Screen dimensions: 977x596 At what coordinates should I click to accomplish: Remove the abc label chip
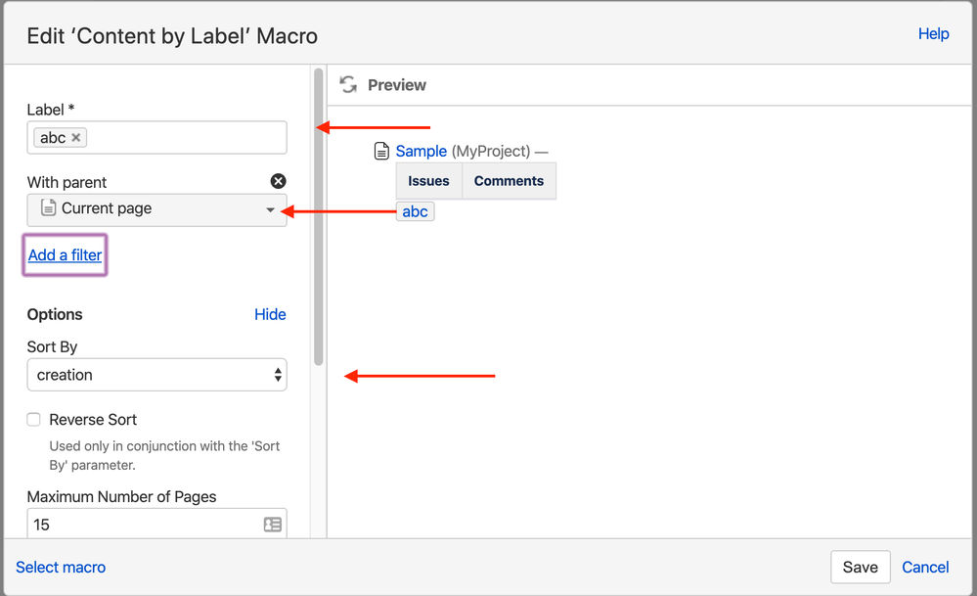pyautogui.click(x=77, y=138)
